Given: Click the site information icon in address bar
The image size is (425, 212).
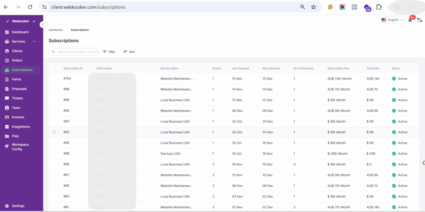Looking at the screenshot, I should click(45, 7).
